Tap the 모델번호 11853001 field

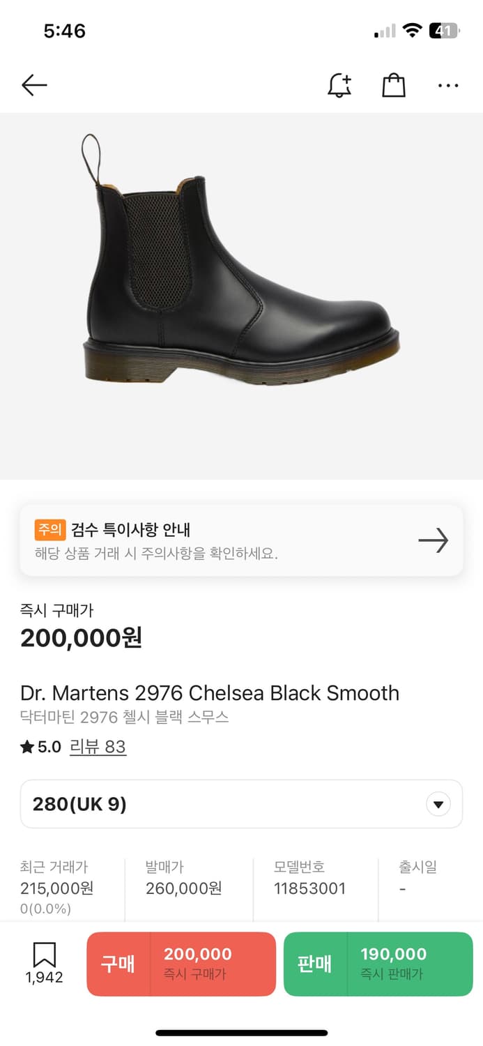click(x=309, y=888)
